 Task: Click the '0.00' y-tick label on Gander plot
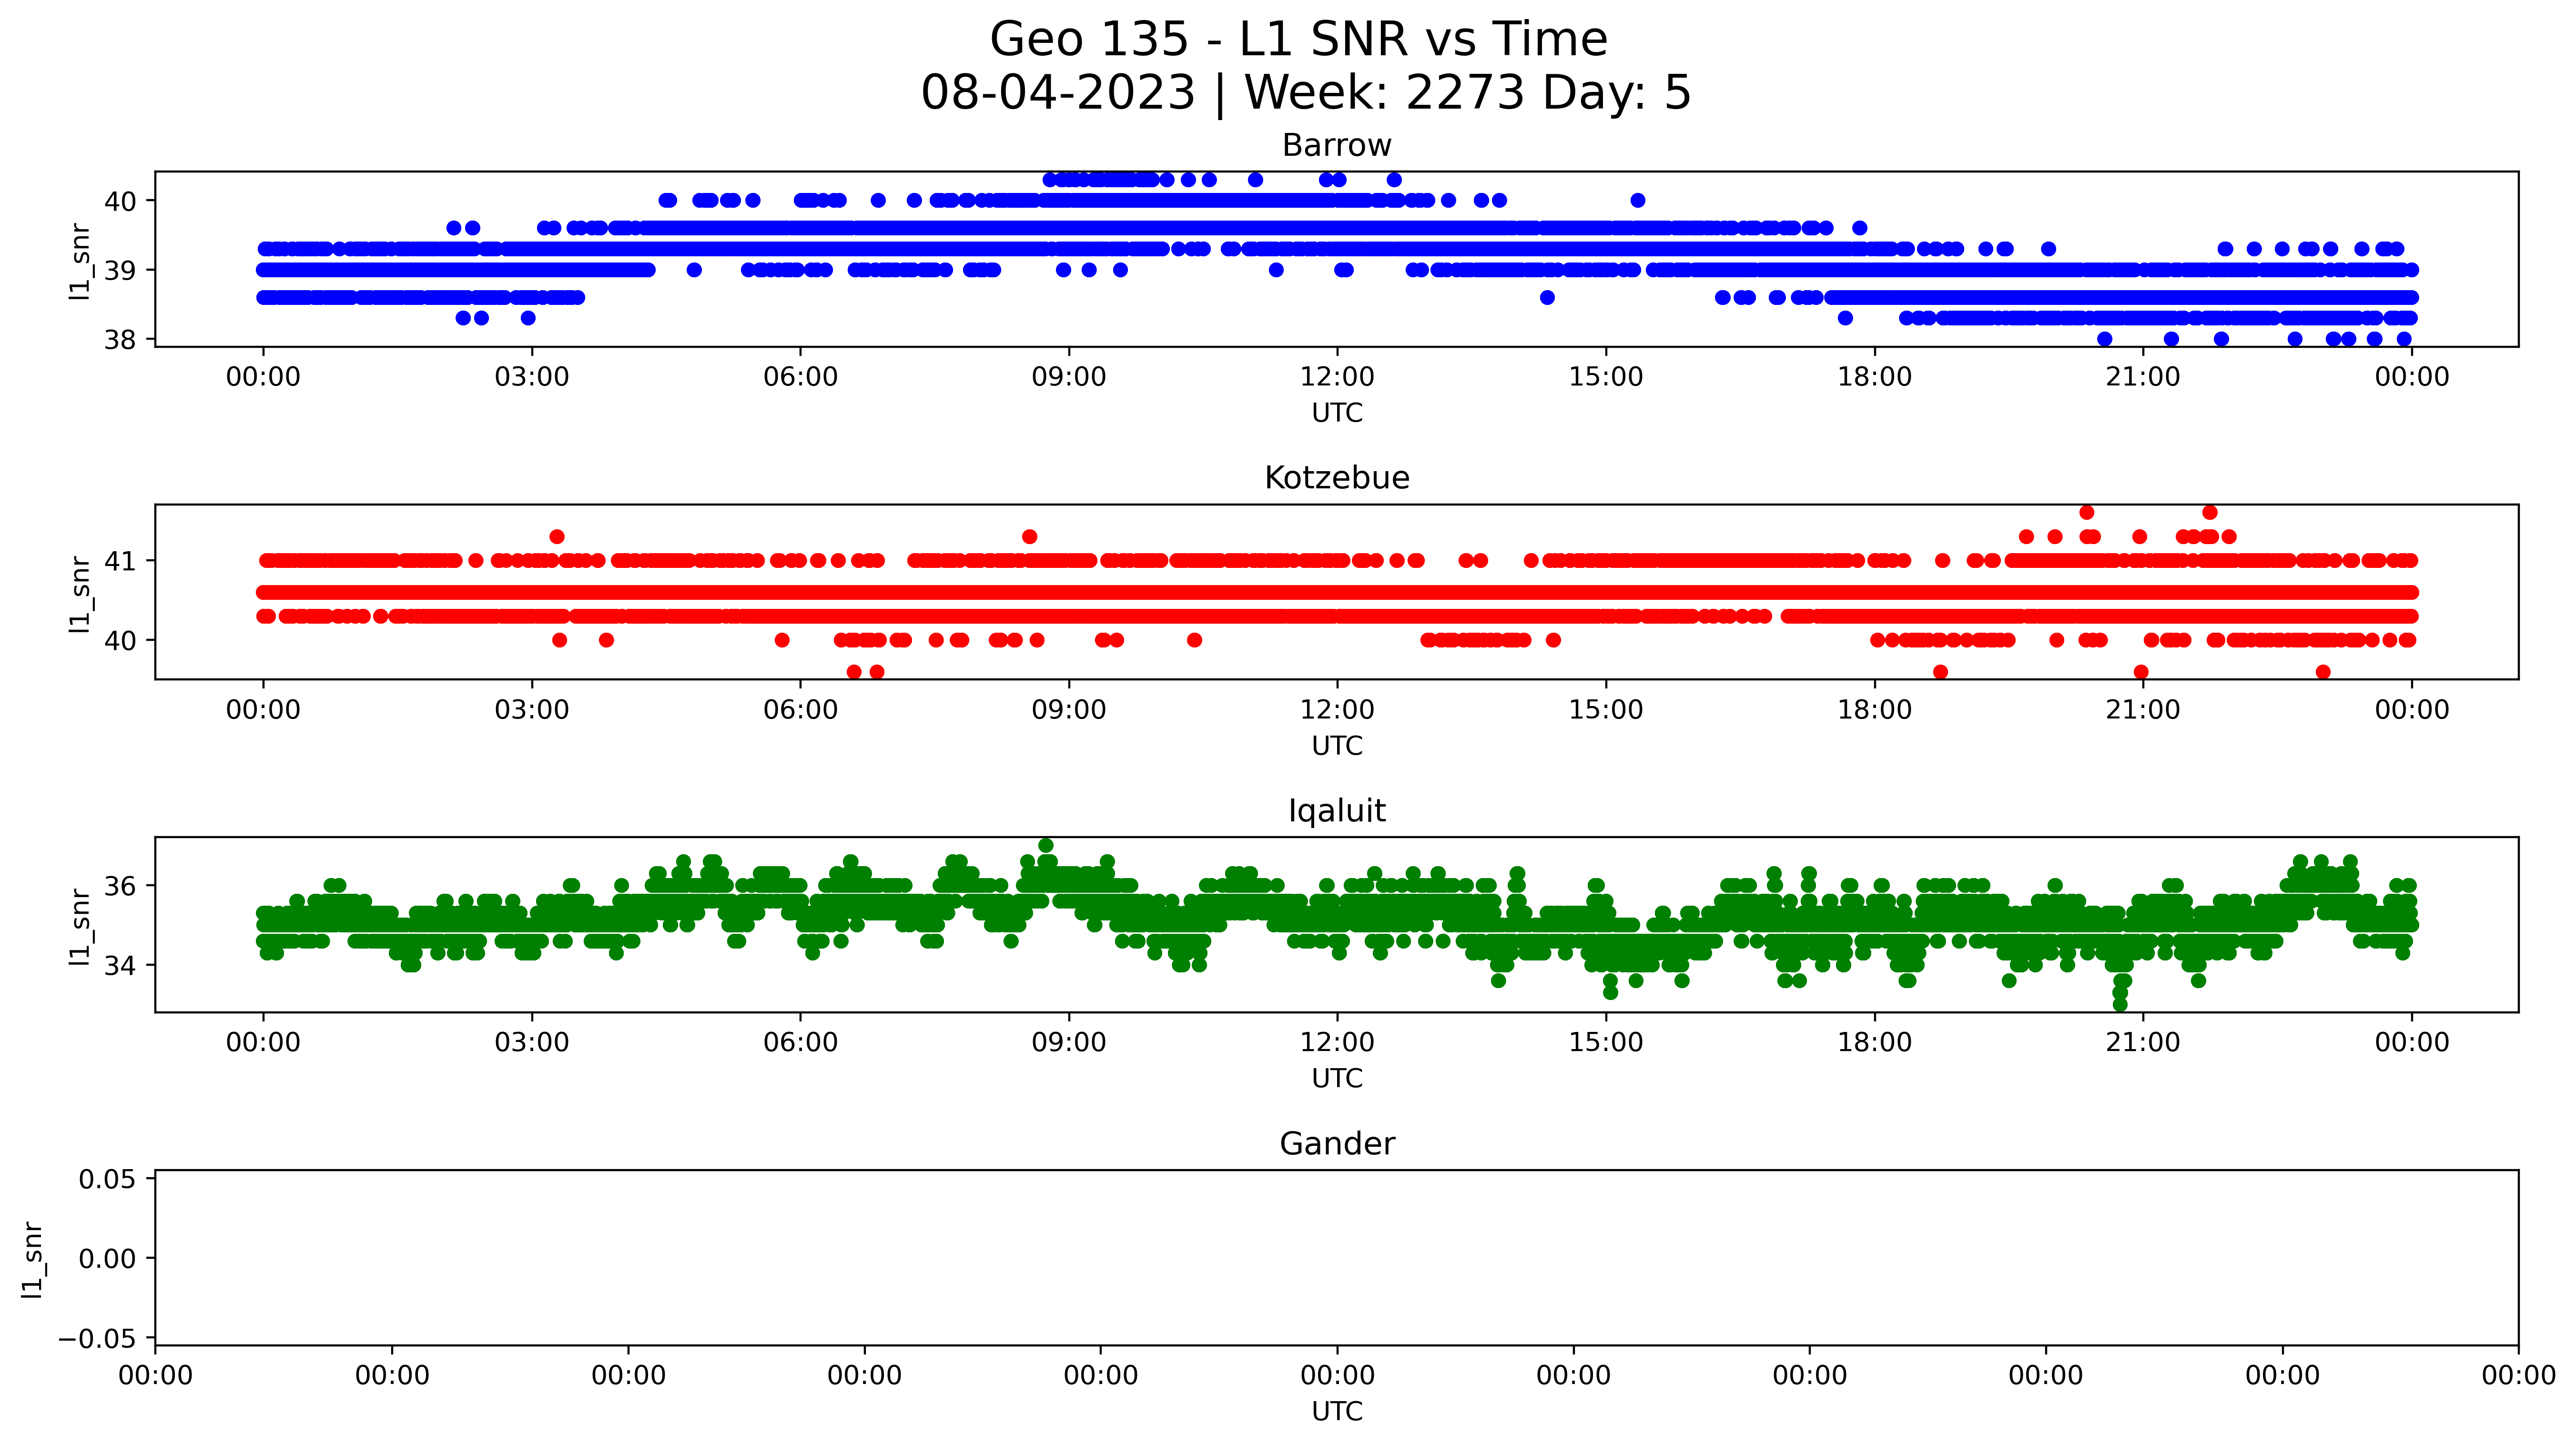108,1260
